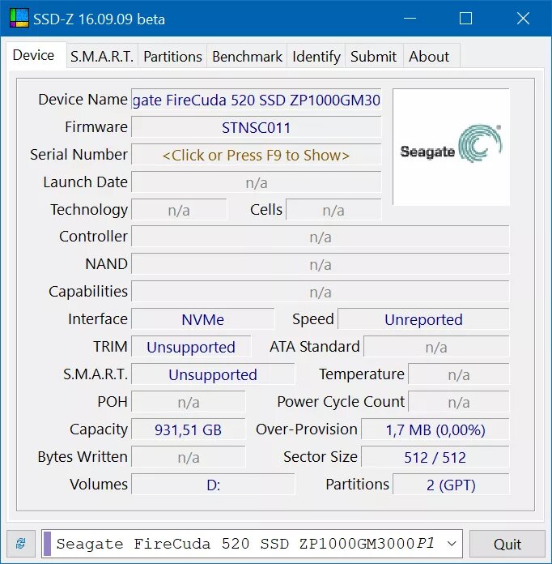Click the Launch Date n/a field
This screenshot has height=564, width=552.
pos(257,182)
